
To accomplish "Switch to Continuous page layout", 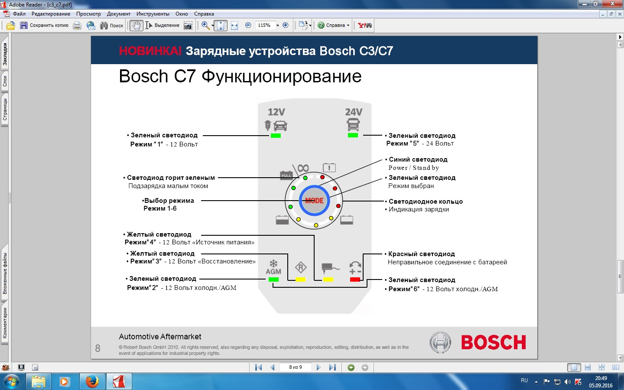I will coord(588,367).
